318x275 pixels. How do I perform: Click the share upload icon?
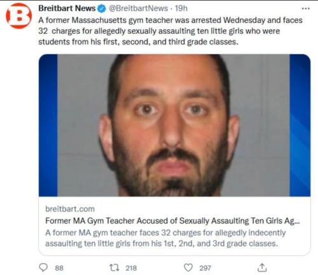(262, 267)
